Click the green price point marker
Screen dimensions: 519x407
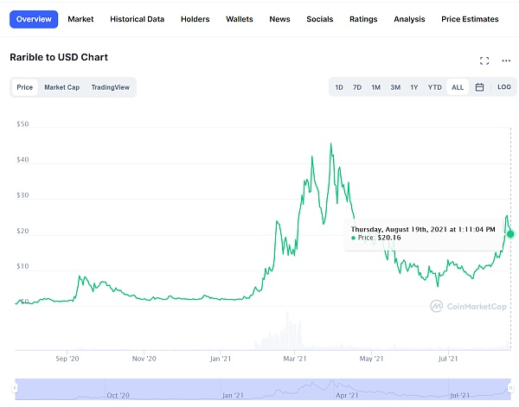[510, 234]
